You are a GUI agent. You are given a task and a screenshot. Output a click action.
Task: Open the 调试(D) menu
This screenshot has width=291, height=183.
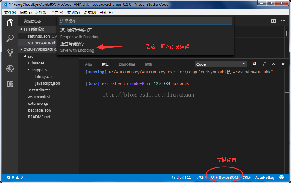[x=90, y=13]
